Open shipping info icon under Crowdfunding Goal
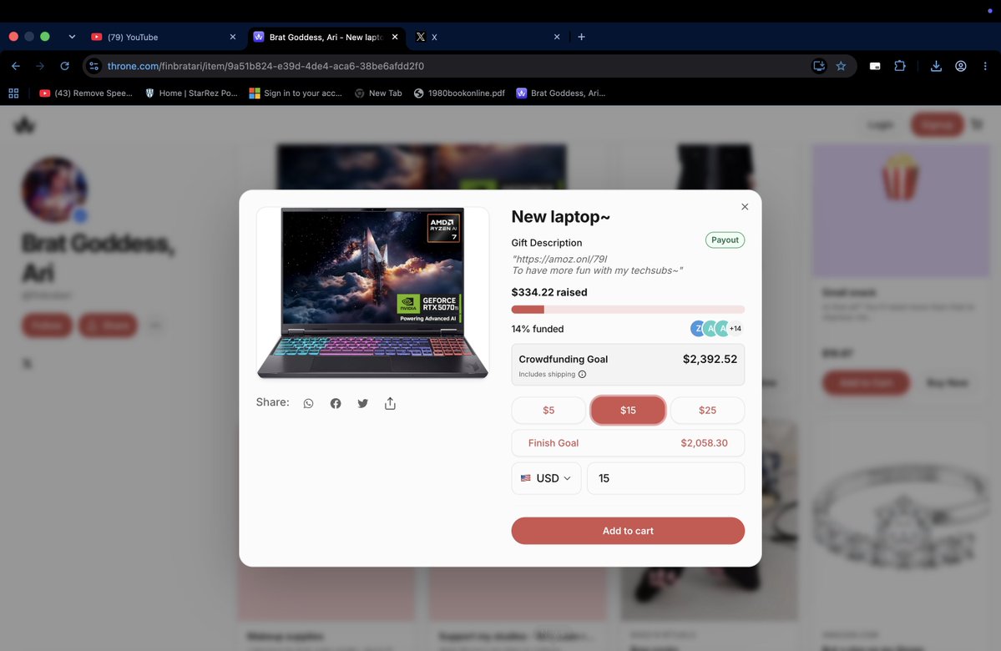This screenshot has height=651, width=1001. (582, 375)
